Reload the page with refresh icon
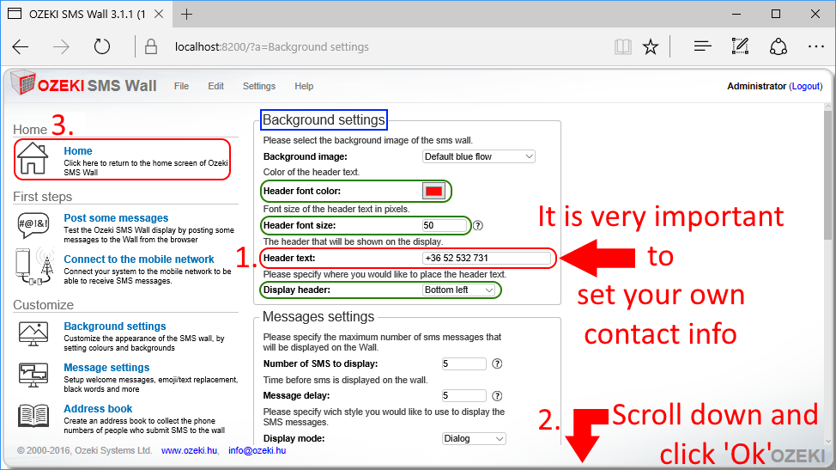The height and width of the screenshot is (470, 836). tap(102, 47)
